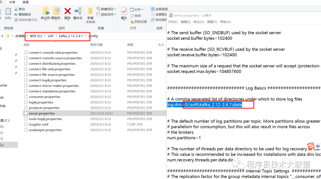This screenshot has height=179, width=321.
Task: Click Invert selection (反向选择)
Action: click(159, 20)
